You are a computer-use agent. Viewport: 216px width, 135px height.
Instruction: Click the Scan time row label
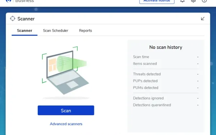(x=141, y=57)
